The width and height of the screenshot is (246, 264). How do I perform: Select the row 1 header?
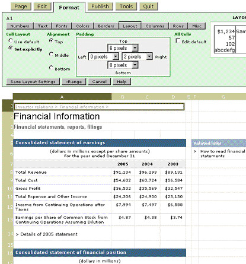tap(8, 106)
